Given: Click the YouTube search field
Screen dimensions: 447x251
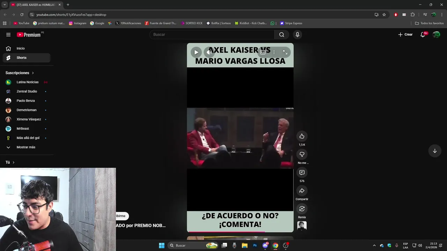Looking at the screenshot, I should click(212, 35).
